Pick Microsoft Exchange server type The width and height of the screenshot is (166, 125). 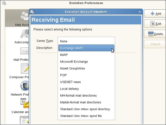86,62
